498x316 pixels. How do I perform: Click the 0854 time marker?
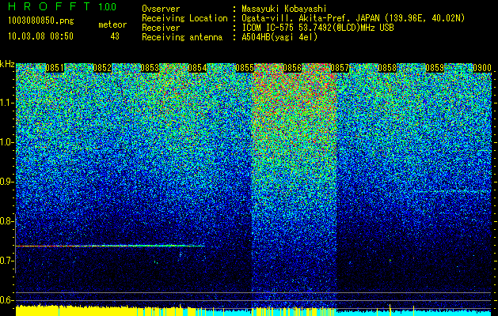click(197, 68)
